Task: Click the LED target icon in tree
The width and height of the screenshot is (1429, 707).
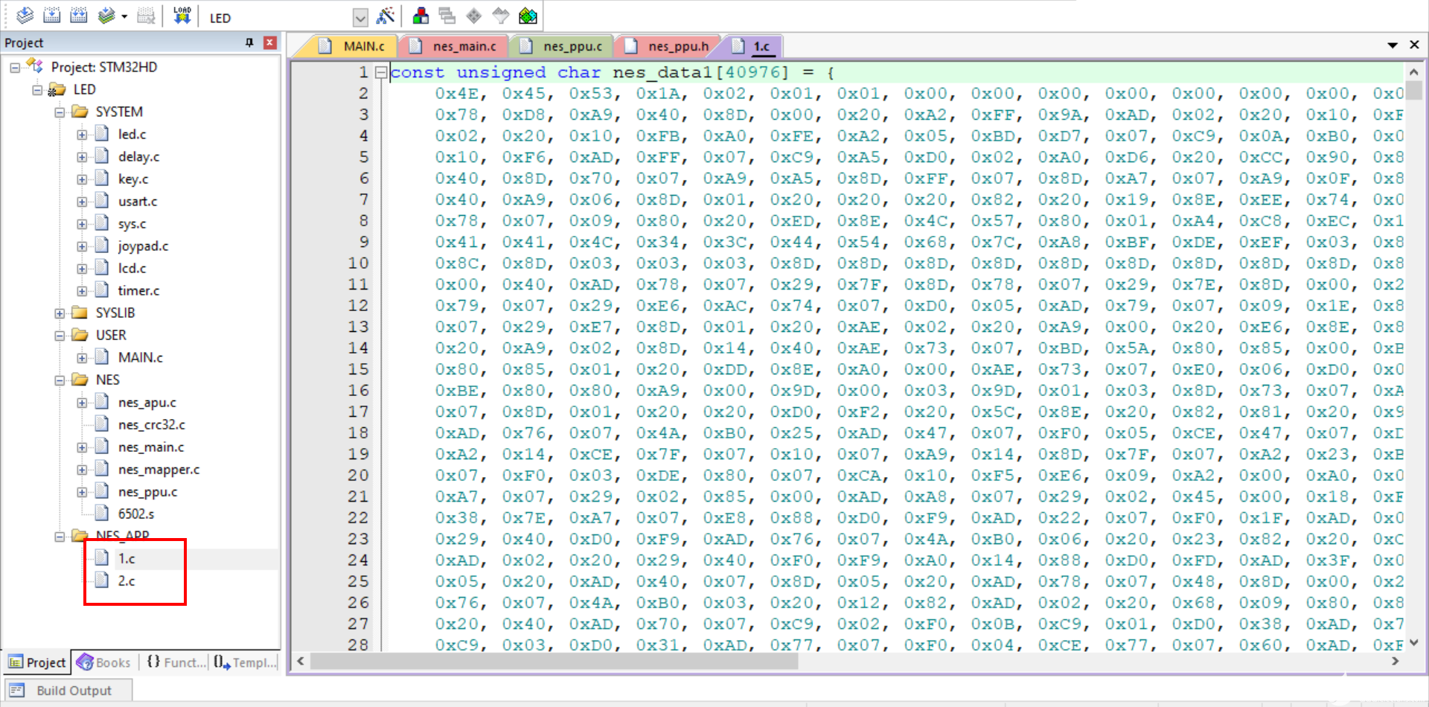Action: pos(57,89)
